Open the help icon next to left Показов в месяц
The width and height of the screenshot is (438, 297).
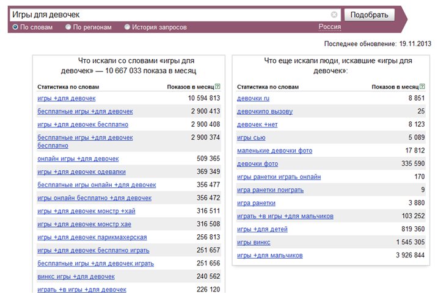tap(217, 87)
